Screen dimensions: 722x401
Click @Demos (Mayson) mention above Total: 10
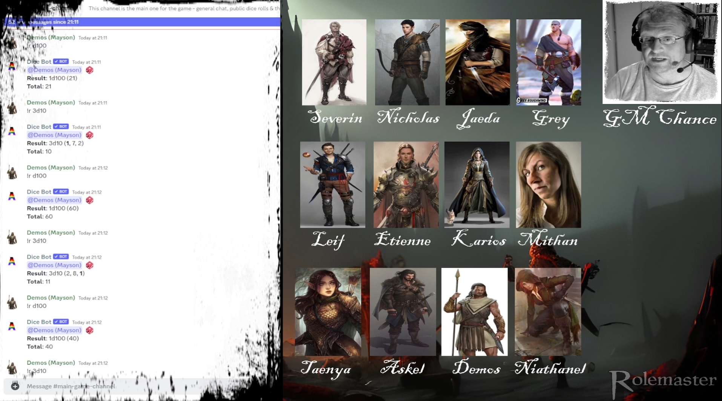tap(54, 135)
